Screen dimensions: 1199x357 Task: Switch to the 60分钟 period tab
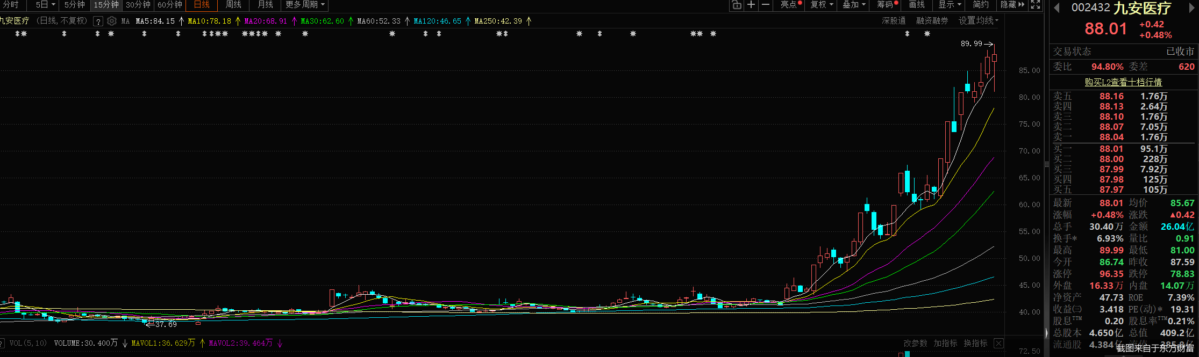[170, 5]
